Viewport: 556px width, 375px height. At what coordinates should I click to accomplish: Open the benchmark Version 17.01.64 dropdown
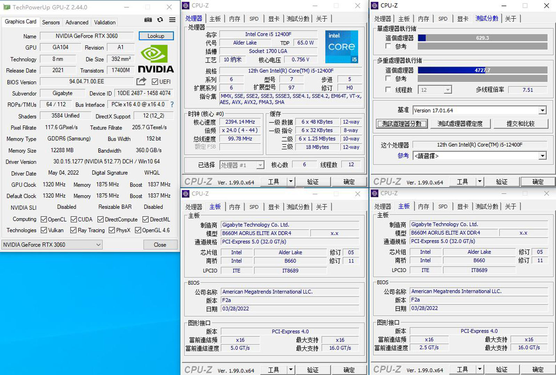click(x=480, y=110)
